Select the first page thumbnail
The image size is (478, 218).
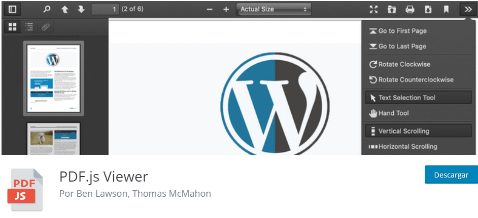click(x=53, y=78)
